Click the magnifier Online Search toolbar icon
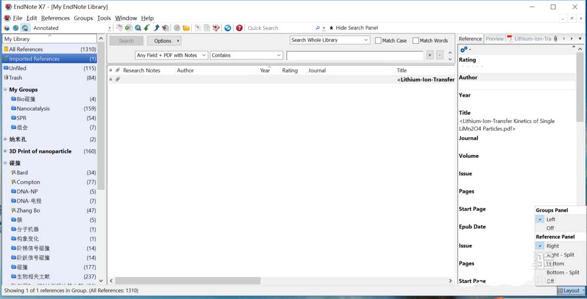The height and width of the screenshot is (299, 587). 138,28
